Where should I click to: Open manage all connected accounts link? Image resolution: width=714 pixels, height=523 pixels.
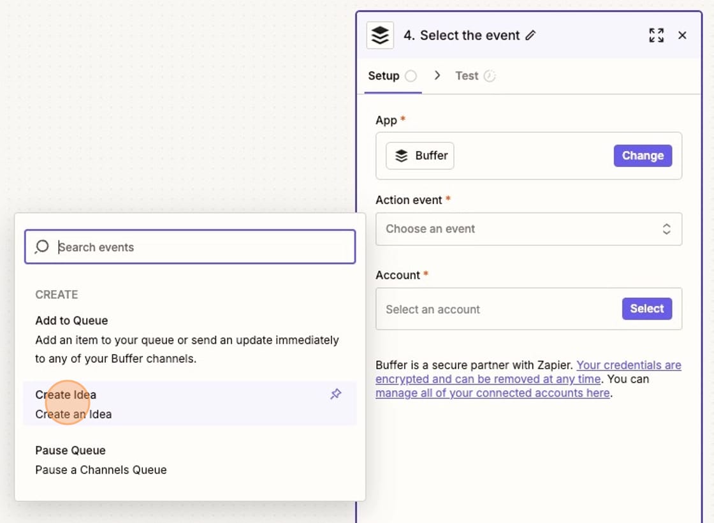tap(493, 393)
